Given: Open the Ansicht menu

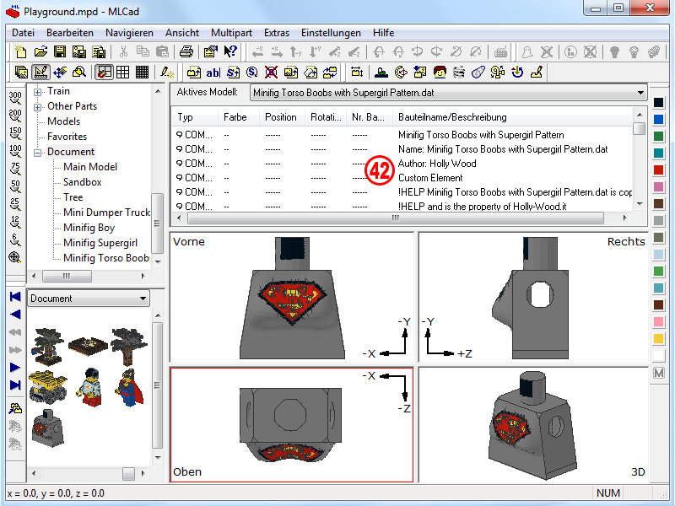Looking at the screenshot, I should (182, 33).
